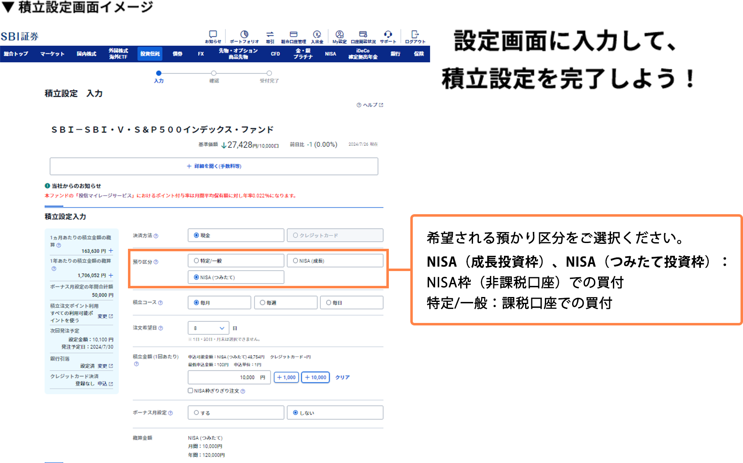Viewport: 743px width, 463px height.
Task: Select クレジットカード payment method
Action: pyautogui.click(x=335, y=235)
